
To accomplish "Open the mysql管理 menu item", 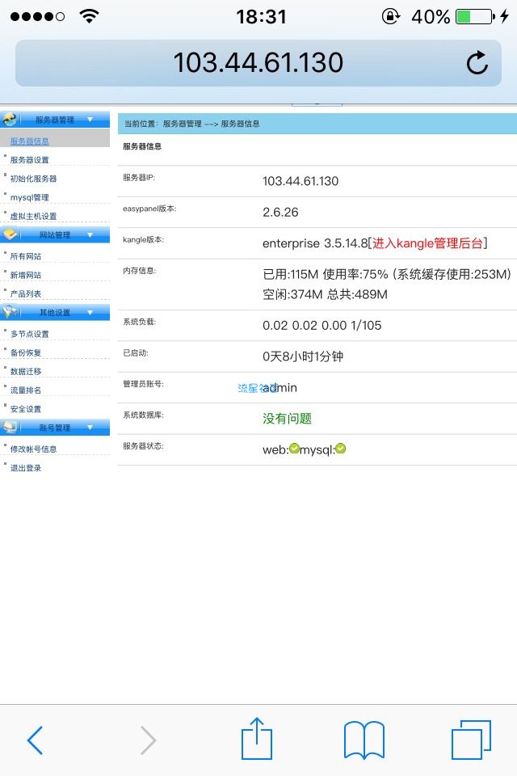I will (x=30, y=197).
